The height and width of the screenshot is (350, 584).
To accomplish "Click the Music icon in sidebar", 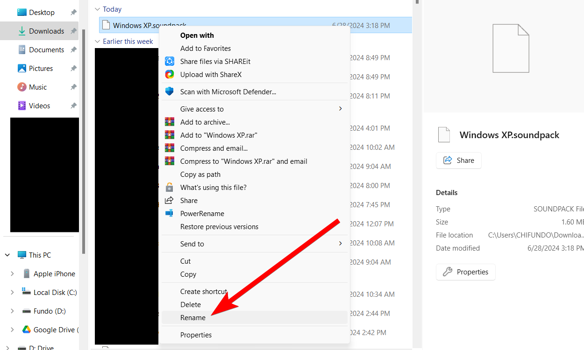I will point(21,87).
